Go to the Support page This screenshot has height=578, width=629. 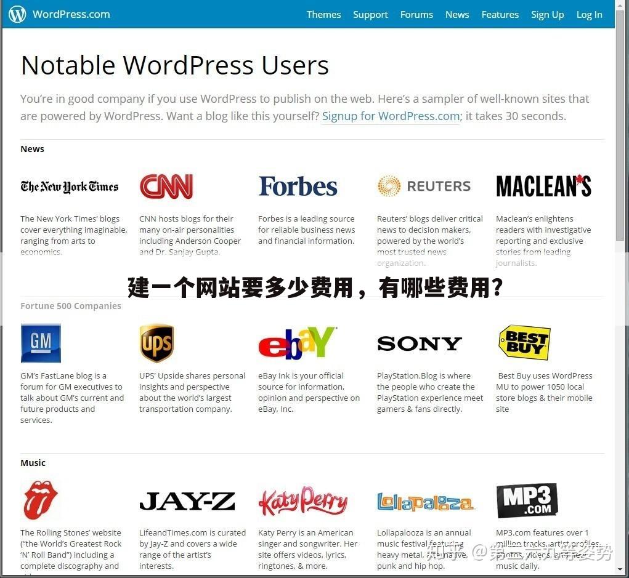370,15
